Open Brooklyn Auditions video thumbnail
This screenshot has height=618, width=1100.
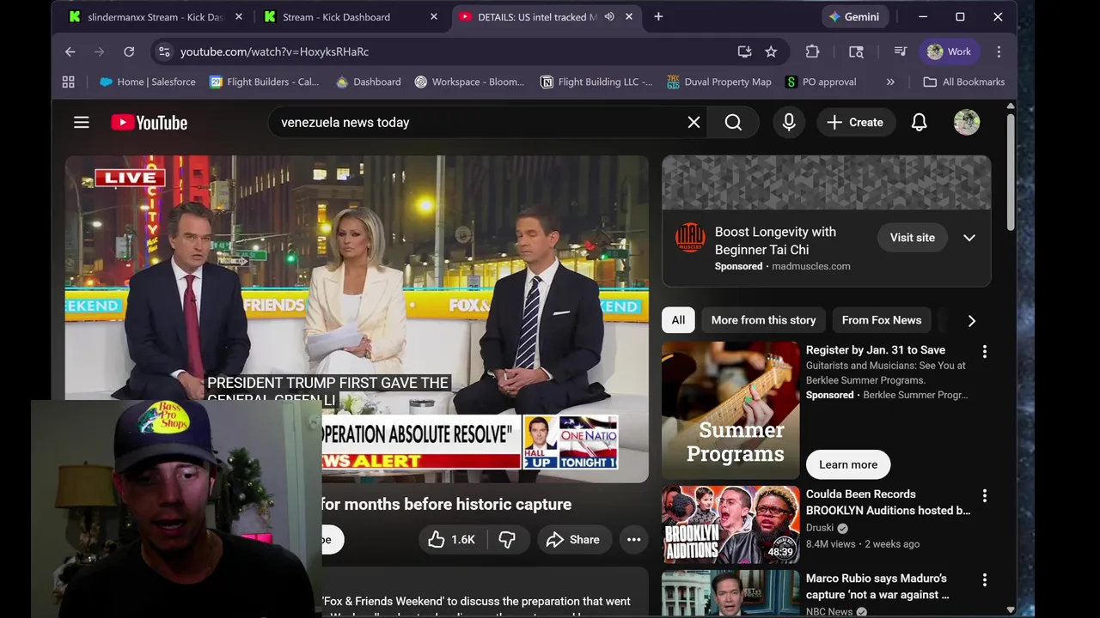click(730, 524)
